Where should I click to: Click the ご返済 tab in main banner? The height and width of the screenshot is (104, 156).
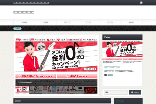point(61,40)
